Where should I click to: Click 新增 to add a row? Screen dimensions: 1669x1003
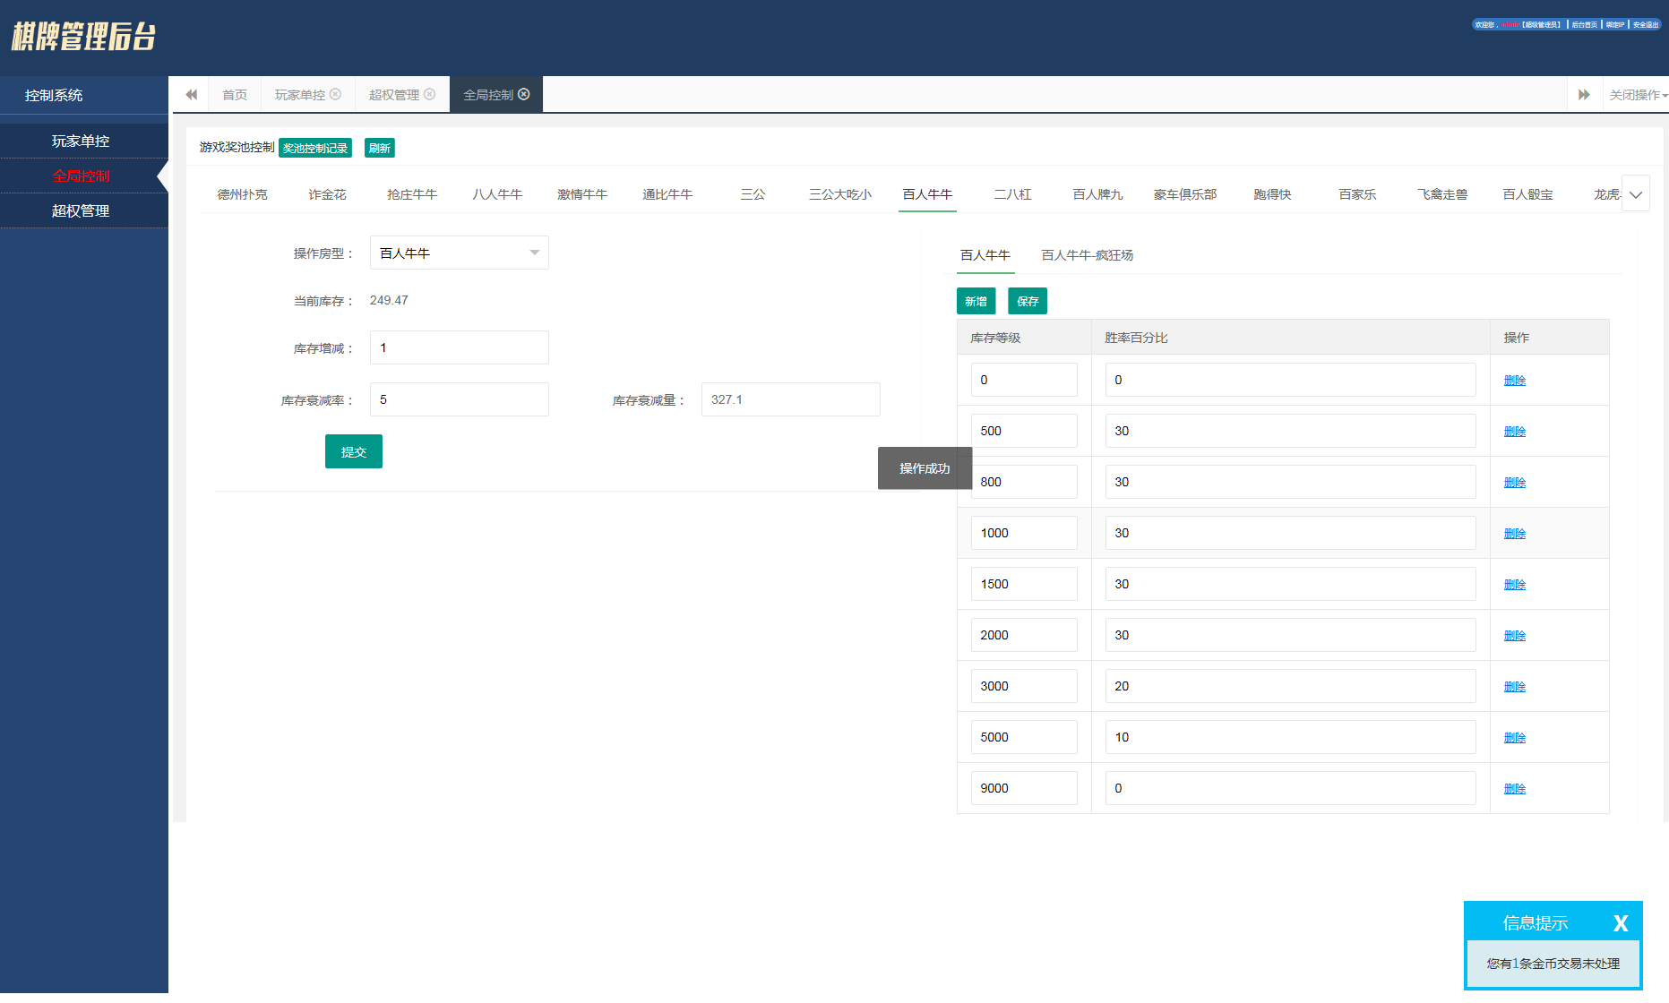point(976,302)
